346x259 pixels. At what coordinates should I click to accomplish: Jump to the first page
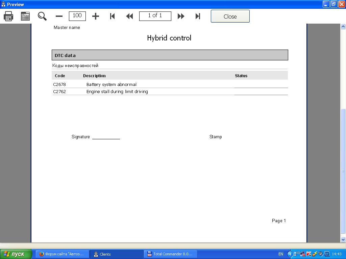112,16
